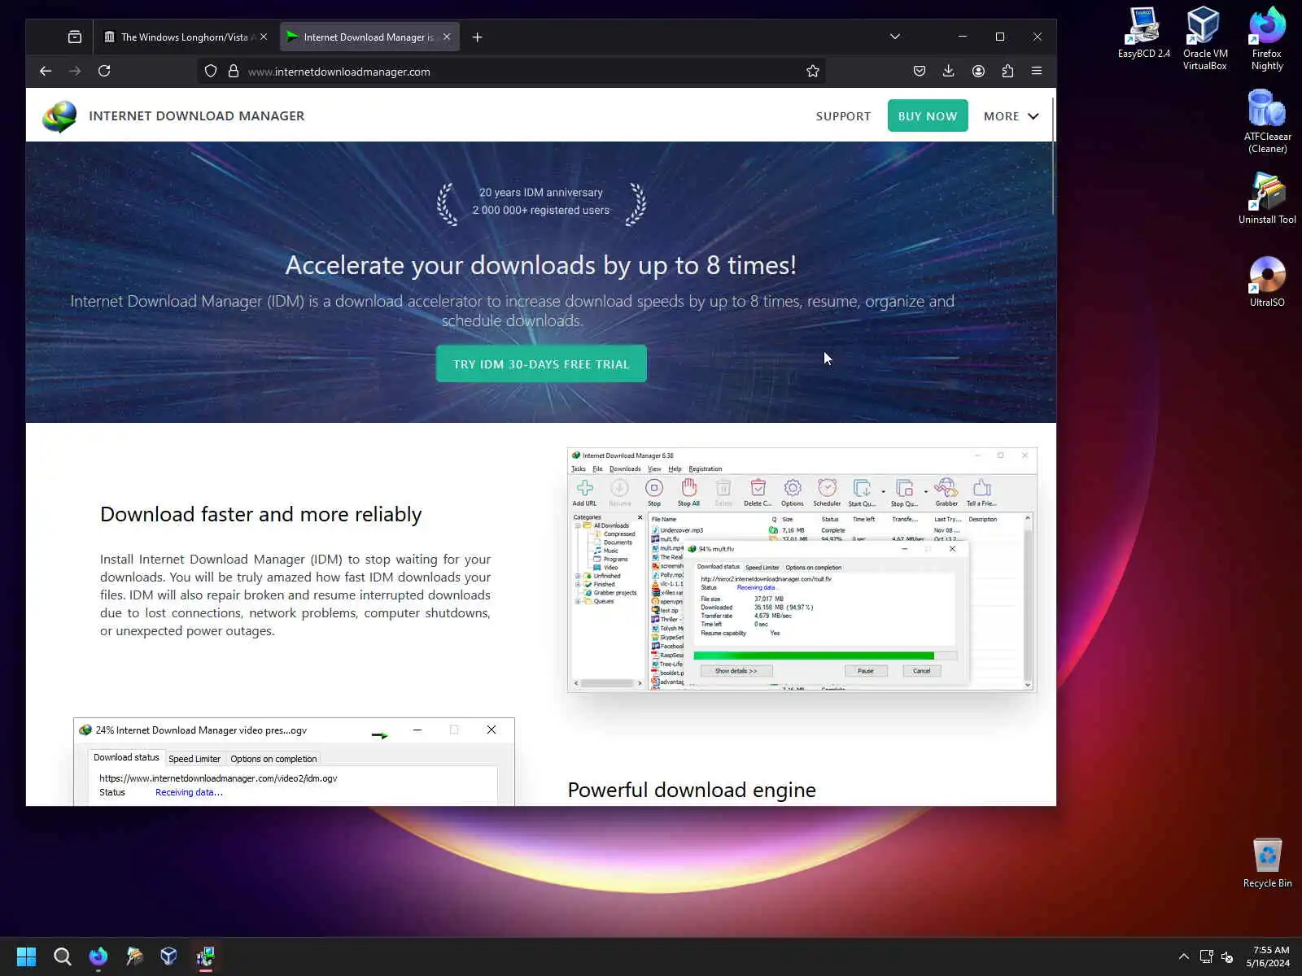Viewport: 1302px width, 976px height.
Task: Click the 'Download faster and more reliably' heading
Action: click(261, 514)
